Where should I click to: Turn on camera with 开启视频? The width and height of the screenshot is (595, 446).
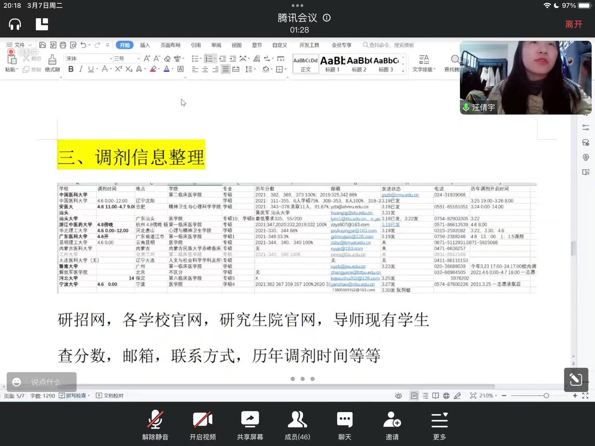coord(202,425)
